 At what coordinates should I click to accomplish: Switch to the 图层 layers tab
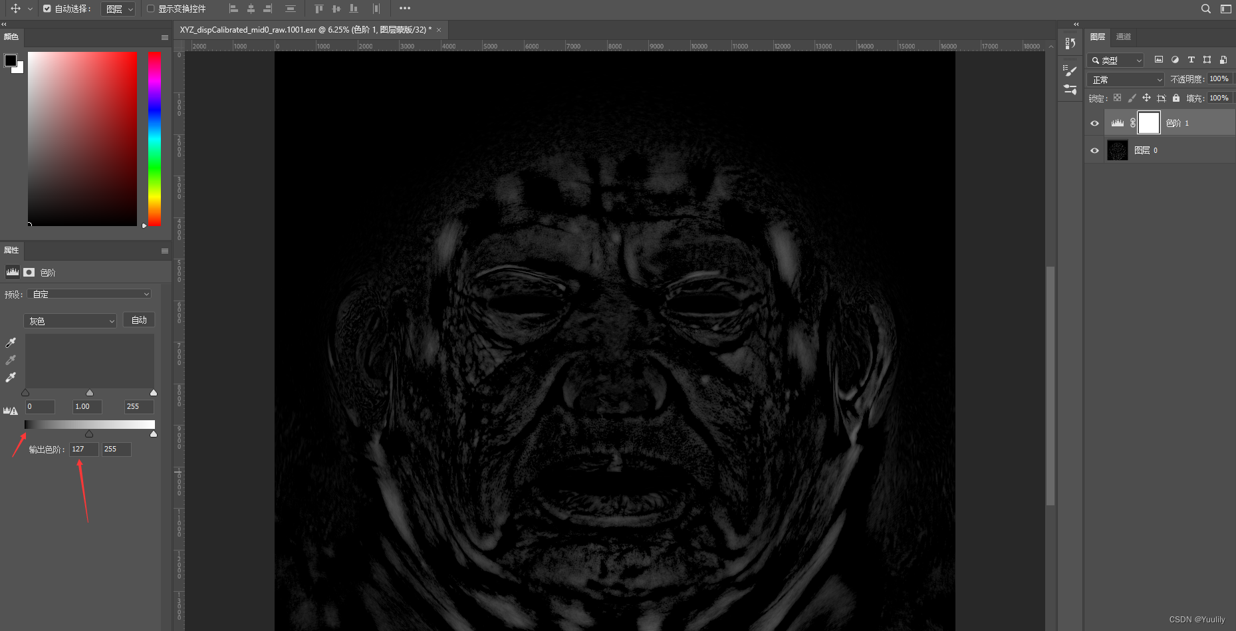(x=1098, y=37)
